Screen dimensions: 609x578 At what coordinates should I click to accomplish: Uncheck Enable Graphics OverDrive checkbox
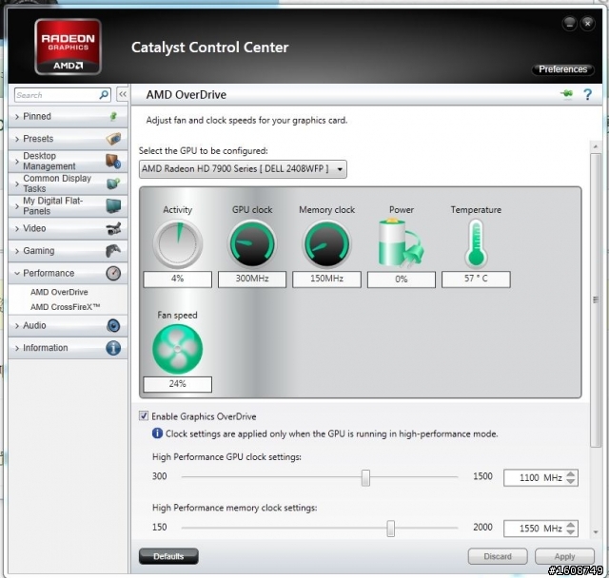pyautogui.click(x=144, y=415)
